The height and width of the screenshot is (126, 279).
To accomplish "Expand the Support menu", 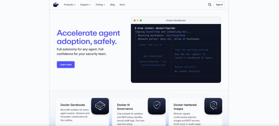I will (85, 5).
